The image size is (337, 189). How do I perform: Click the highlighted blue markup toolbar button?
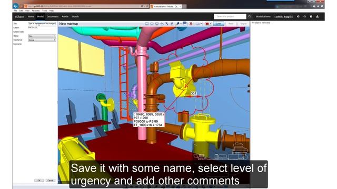[219, 24]
